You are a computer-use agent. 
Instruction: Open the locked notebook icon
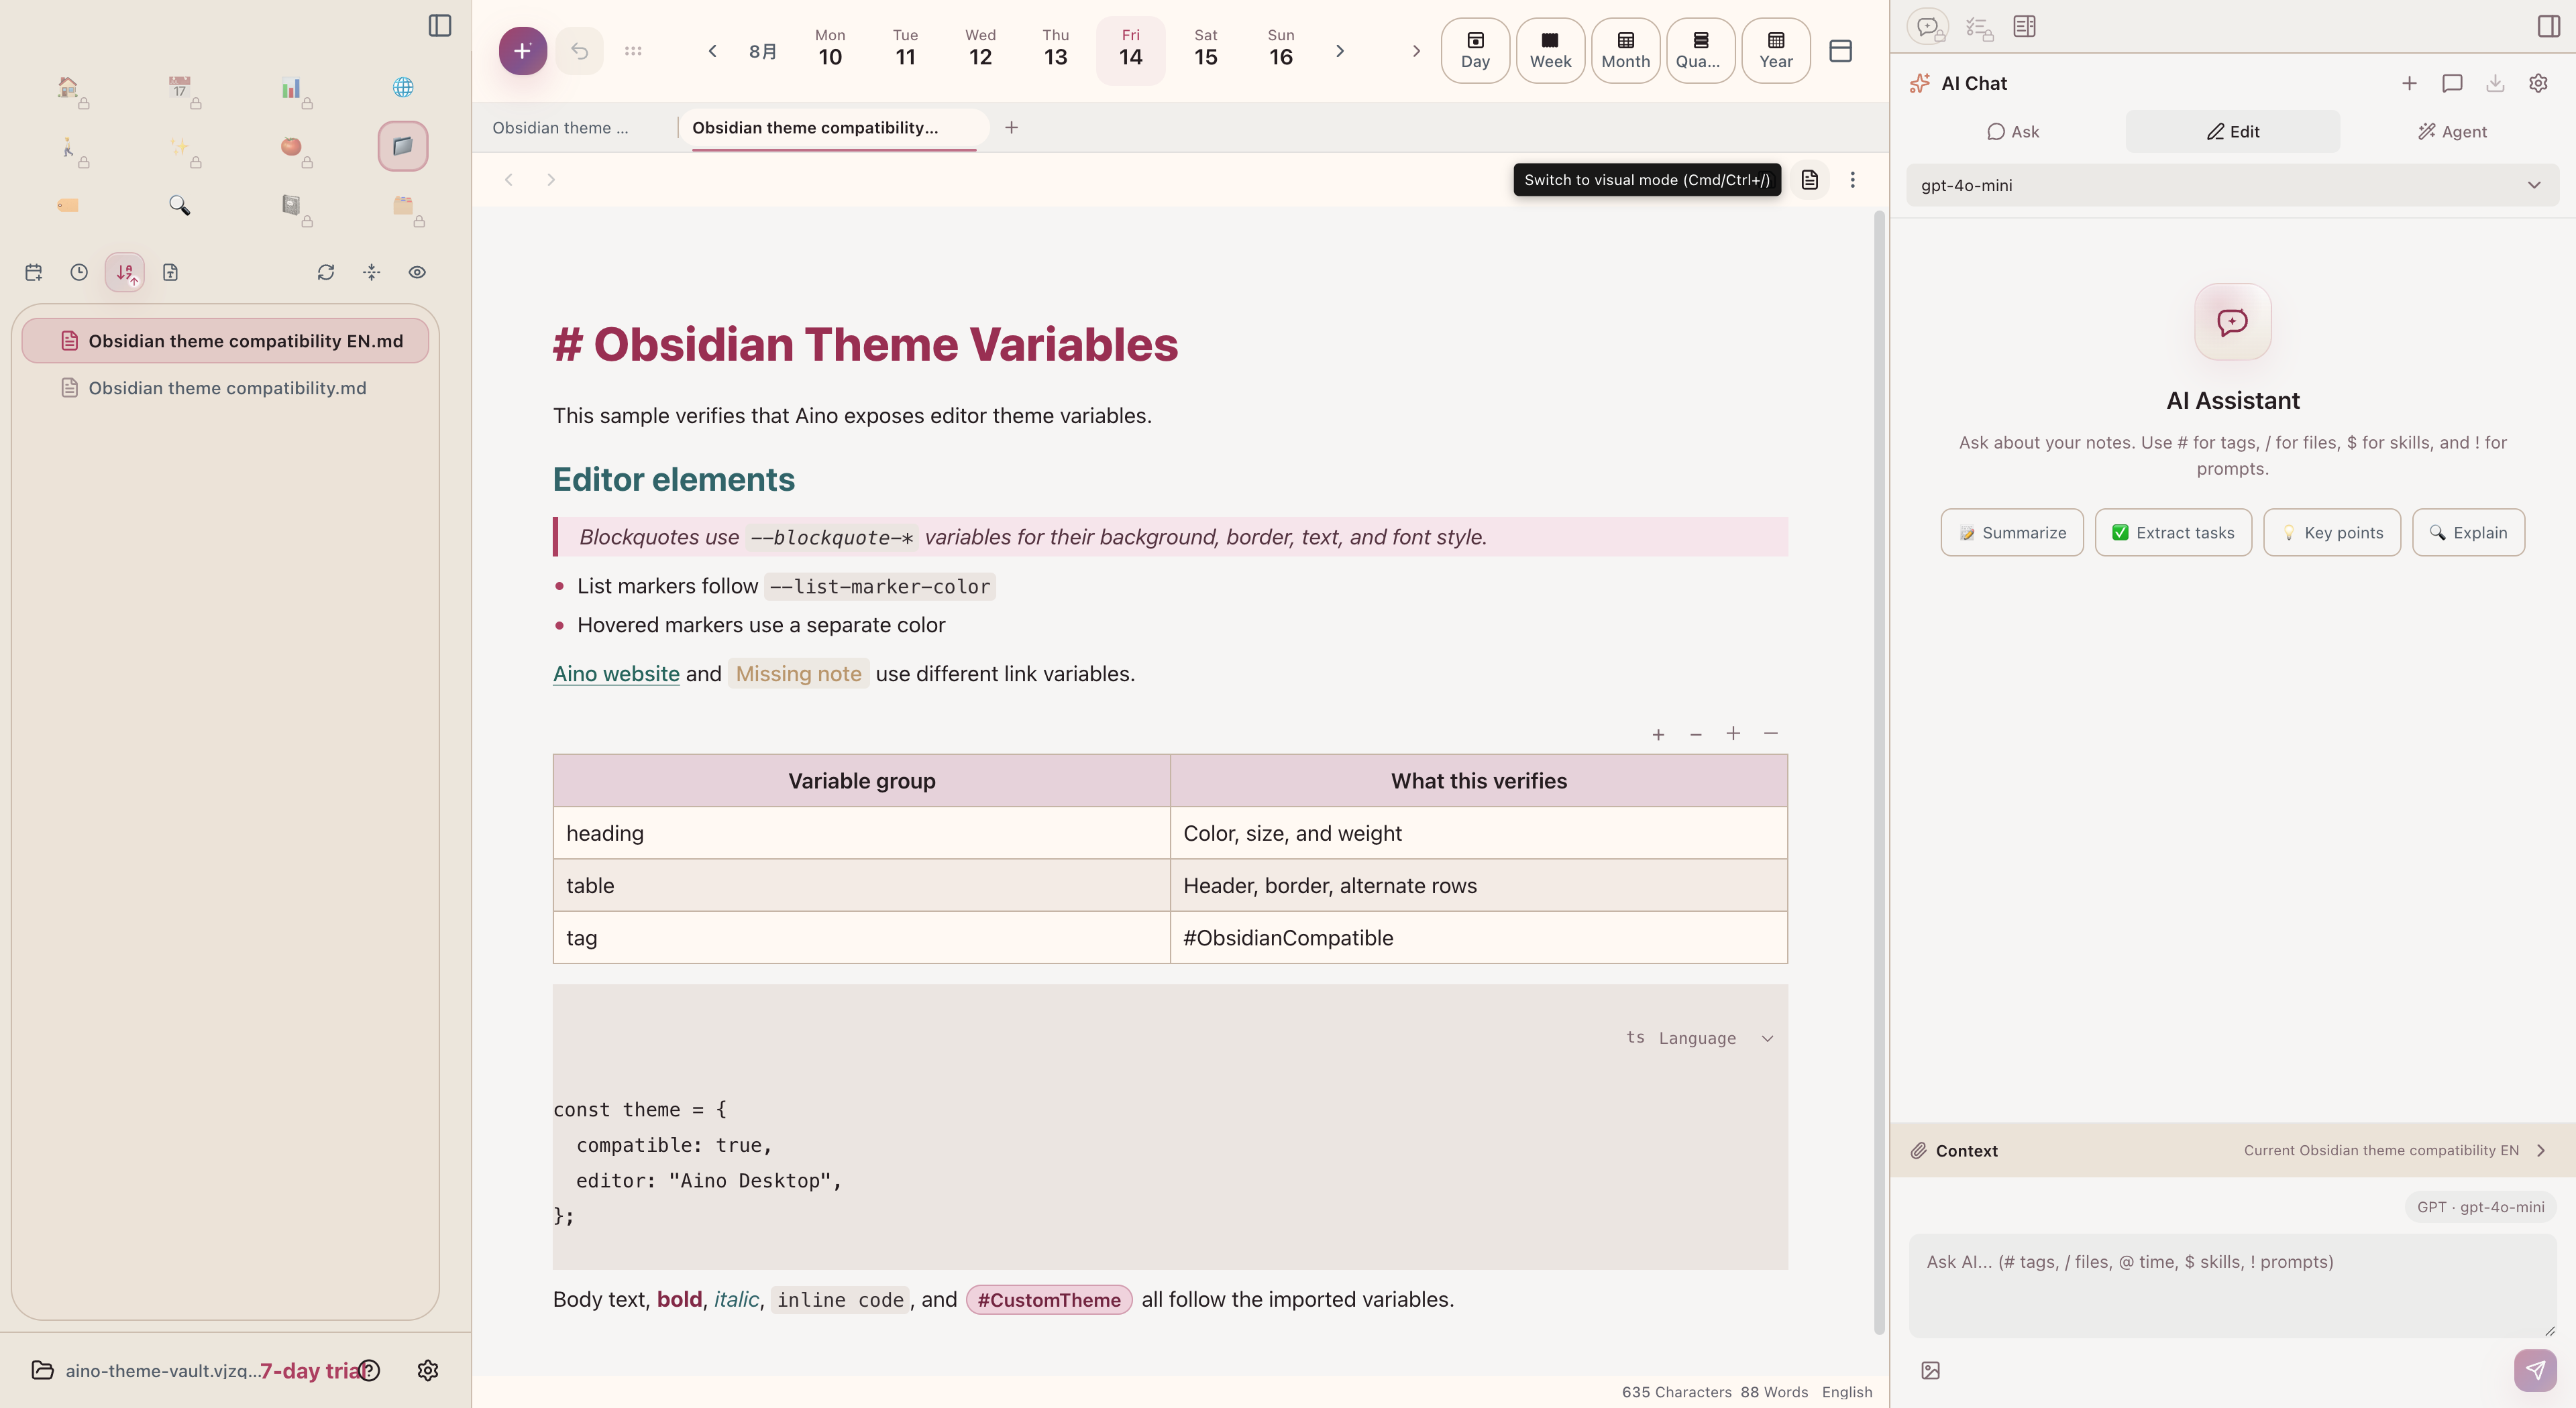coord(291,205)
